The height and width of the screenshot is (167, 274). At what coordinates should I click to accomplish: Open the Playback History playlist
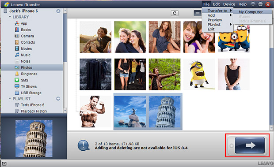34,111
